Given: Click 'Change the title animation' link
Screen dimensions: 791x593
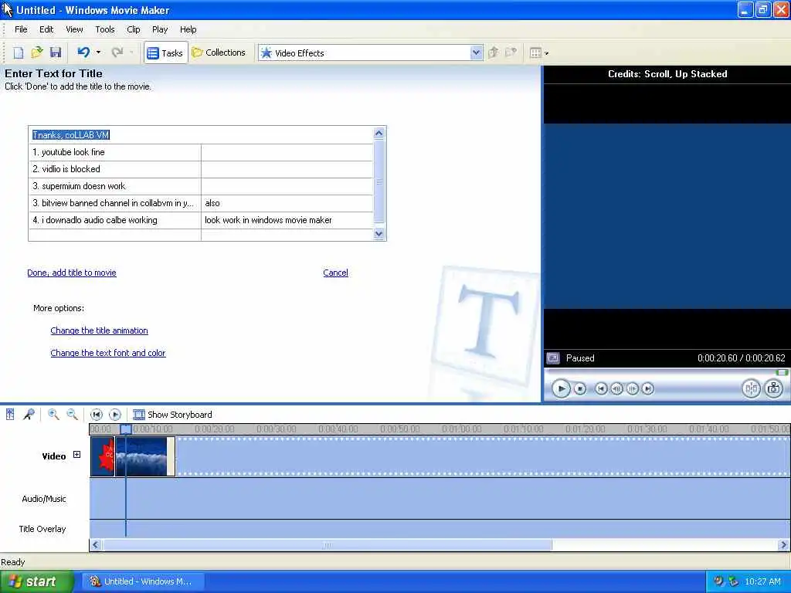Looking at the screenshot, I should tap(100, 330).
